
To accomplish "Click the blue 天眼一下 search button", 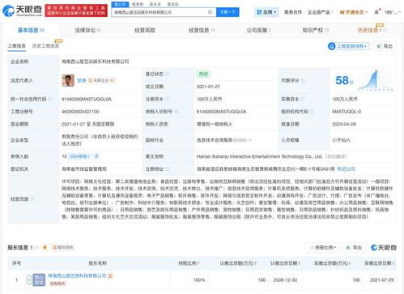I will tap(228, 12).
